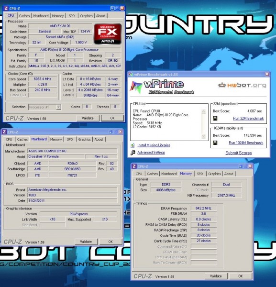This screenshot has width=276, height=287.
Task: Close the wPrime Benchmark window
Action: 267,74
